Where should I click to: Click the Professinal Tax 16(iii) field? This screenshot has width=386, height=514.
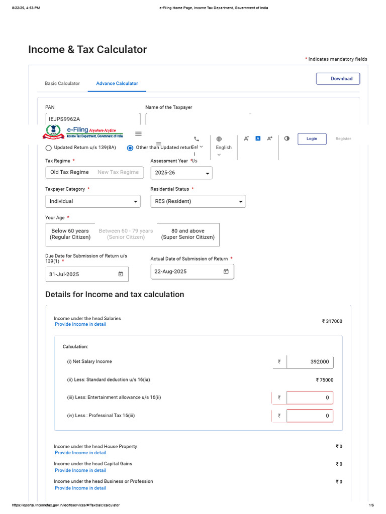point(310,416)
